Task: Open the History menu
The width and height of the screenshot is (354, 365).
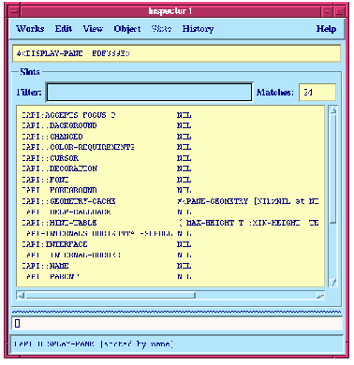Action: [198, 29]
